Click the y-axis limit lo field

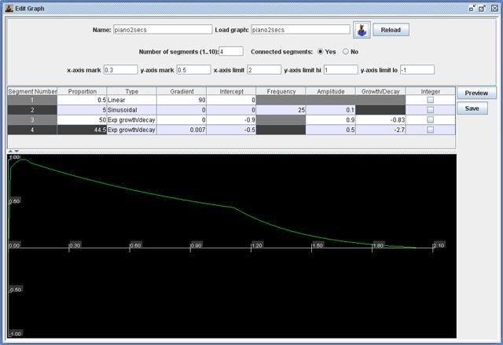417,70
